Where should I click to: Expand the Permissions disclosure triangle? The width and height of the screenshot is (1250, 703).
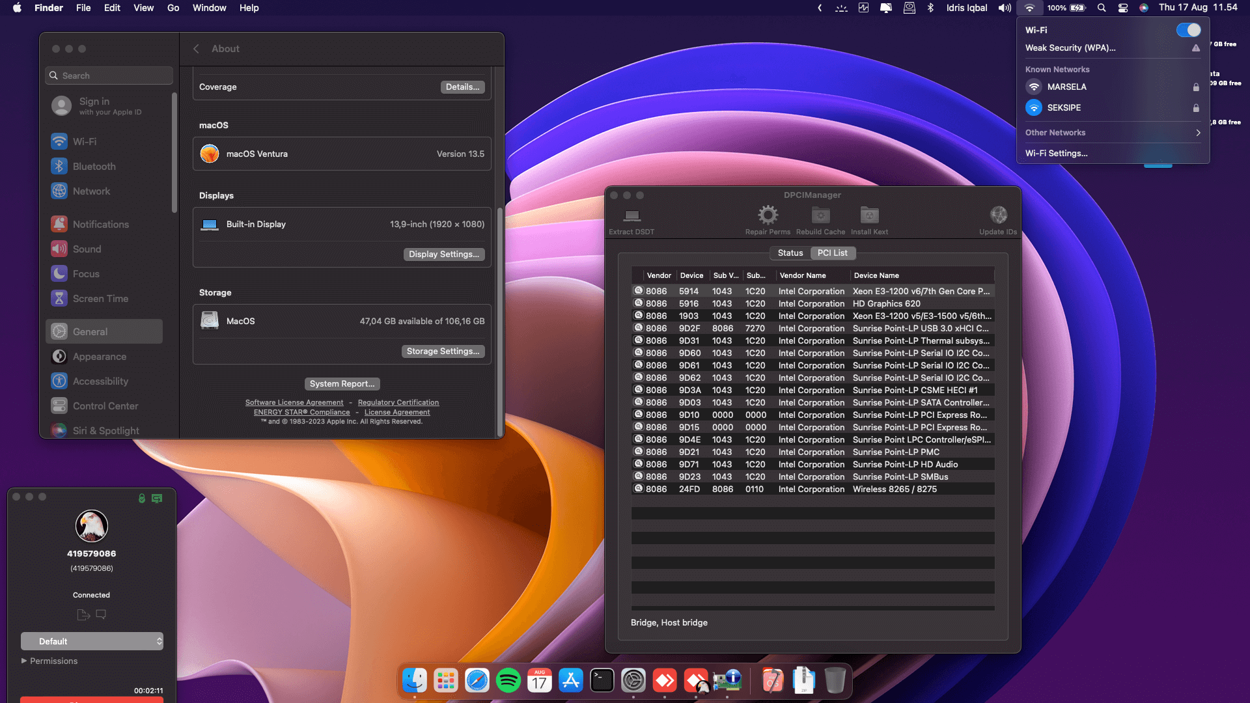24,661
